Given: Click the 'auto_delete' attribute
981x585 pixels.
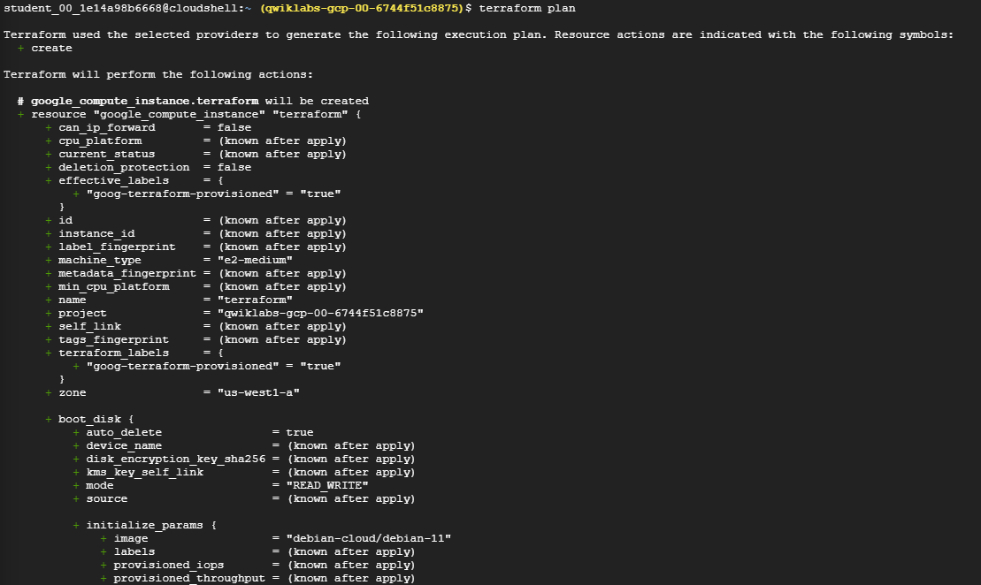Looking at the screenshot, I should [x=124, y=432].
